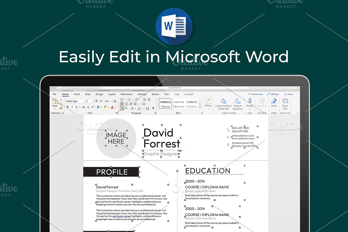
Task: Switch to the Design tab
Action: 99,94
